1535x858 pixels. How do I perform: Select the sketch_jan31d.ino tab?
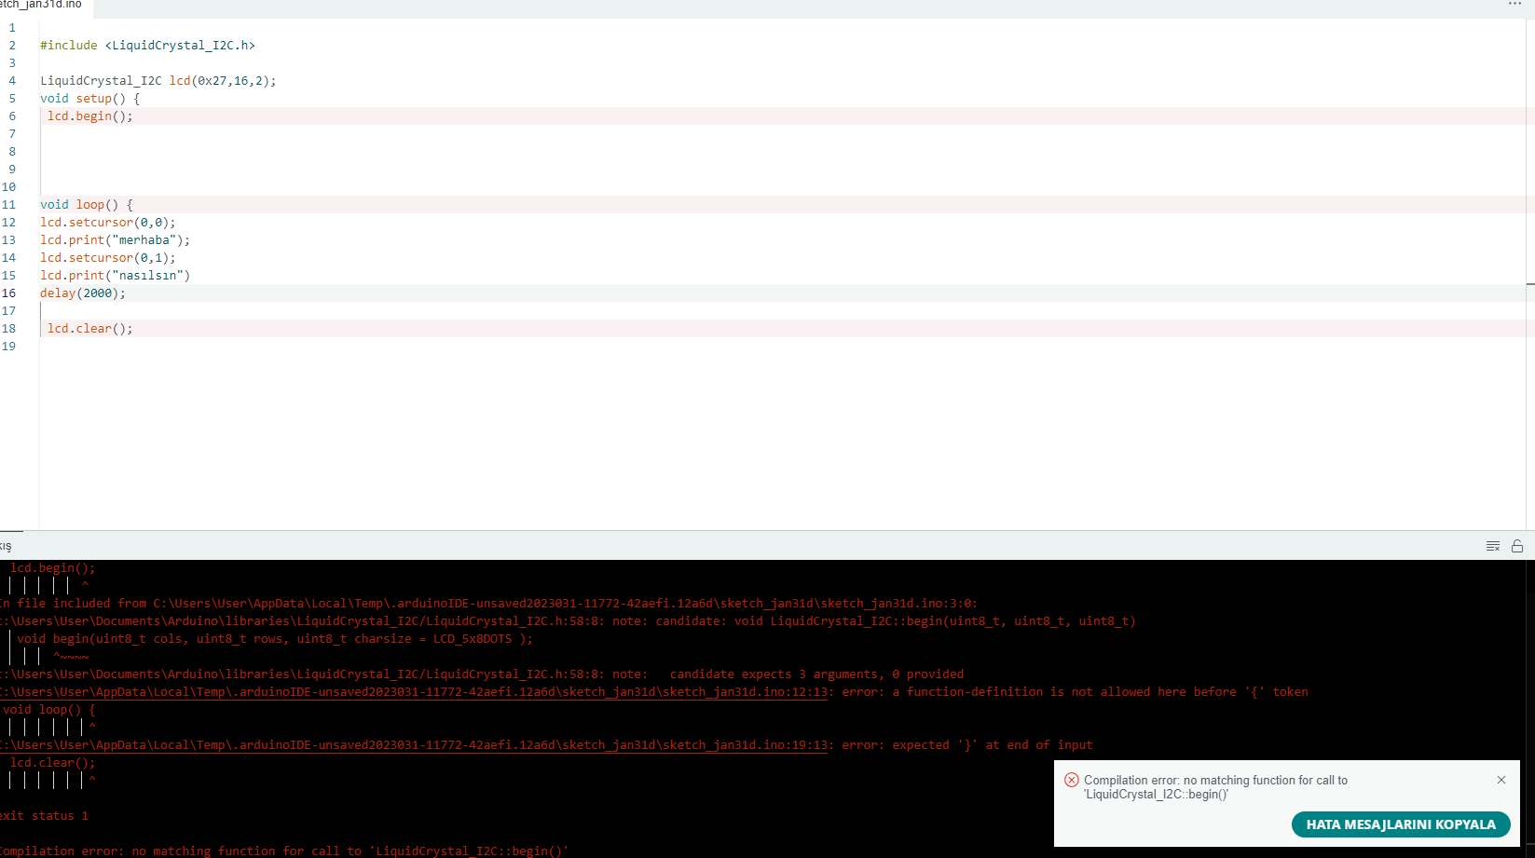click(x=42, y=6)
